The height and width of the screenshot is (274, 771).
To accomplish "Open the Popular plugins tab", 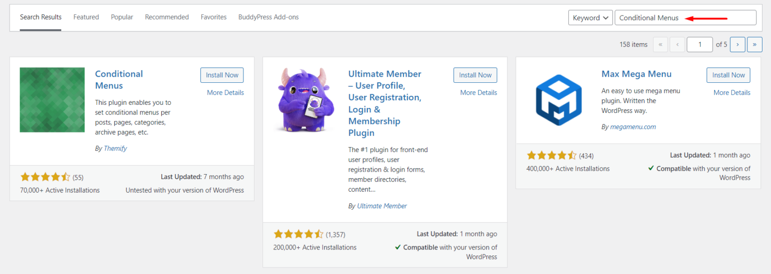I will click(122, 17).
